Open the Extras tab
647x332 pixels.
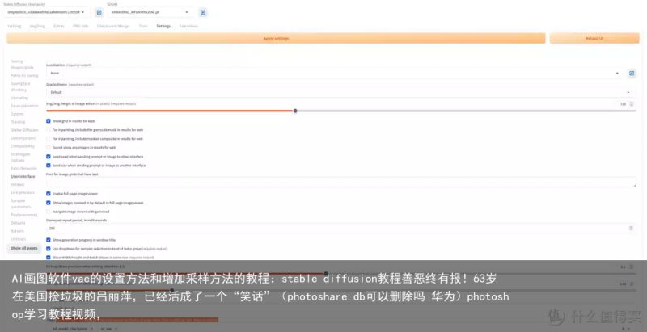(59, 26)
